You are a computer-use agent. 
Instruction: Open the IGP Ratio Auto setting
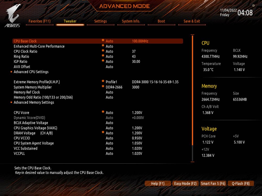[x=110, y=62]
